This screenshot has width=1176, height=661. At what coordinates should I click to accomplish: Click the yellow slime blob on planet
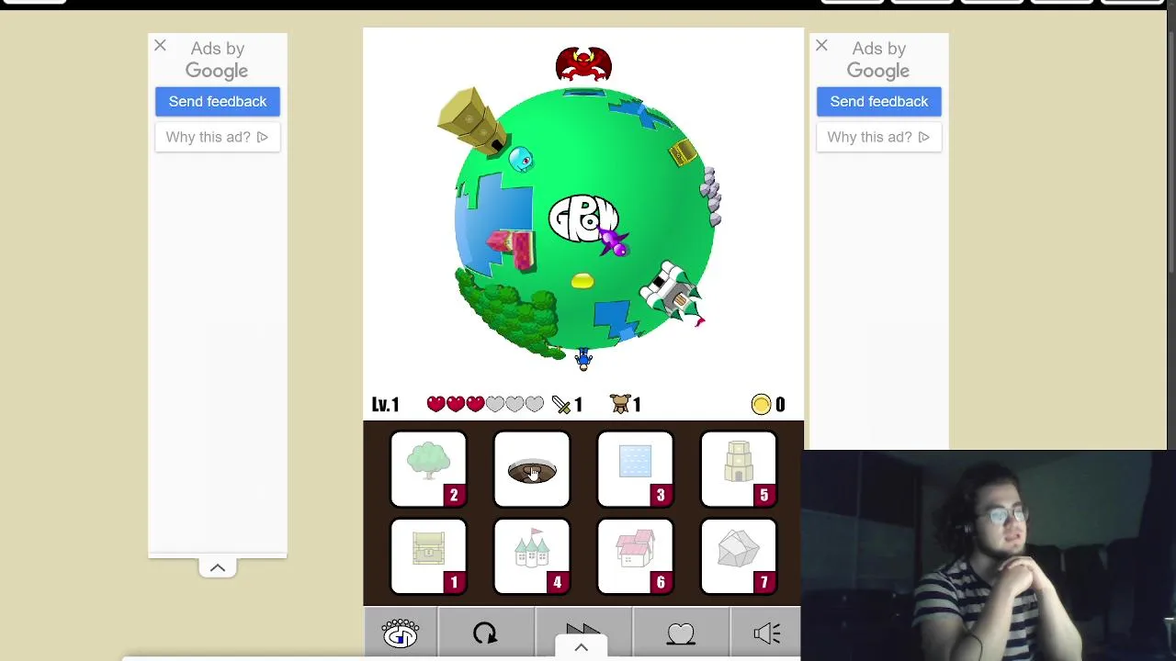point(582,281)
